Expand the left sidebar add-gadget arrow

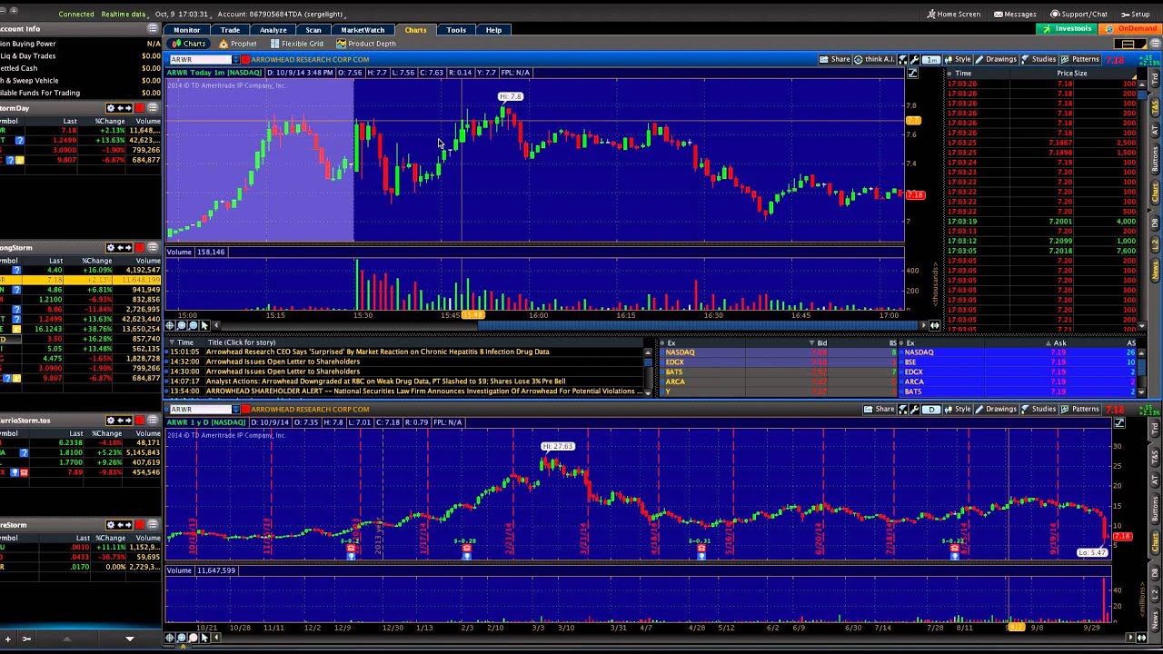tap(130, 639)
